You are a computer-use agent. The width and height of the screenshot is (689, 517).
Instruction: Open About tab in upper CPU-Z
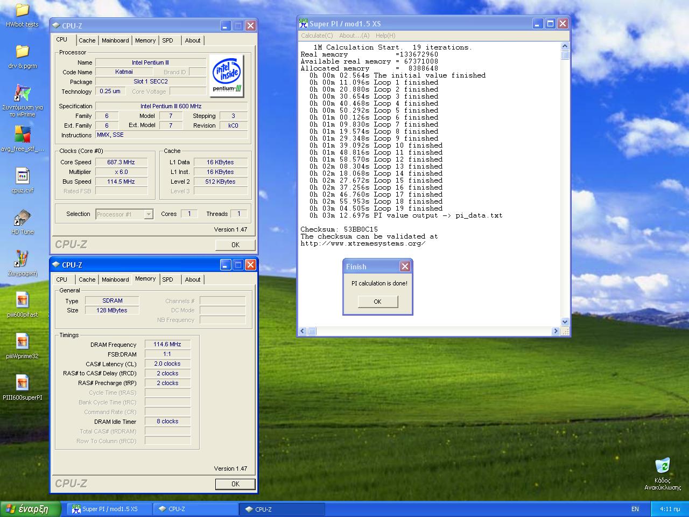(193, 40)
